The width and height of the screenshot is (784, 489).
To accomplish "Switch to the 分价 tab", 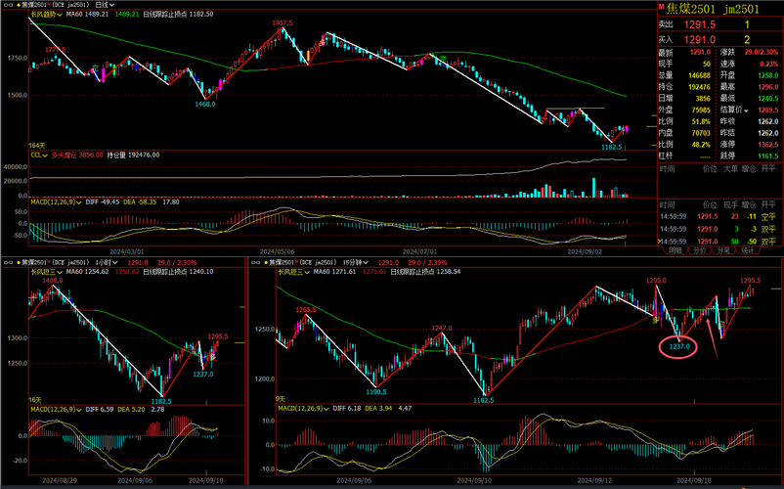I will pos(699,250).
